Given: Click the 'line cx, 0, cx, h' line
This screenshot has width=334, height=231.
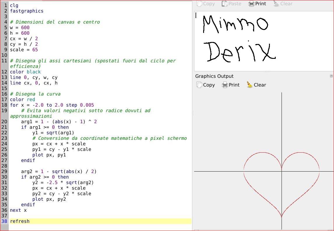Looking at the screenshot, I should click(x=34, y=83).
